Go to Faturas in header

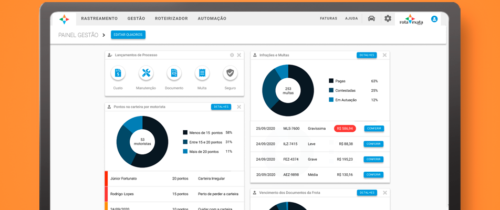pos(328,18)
